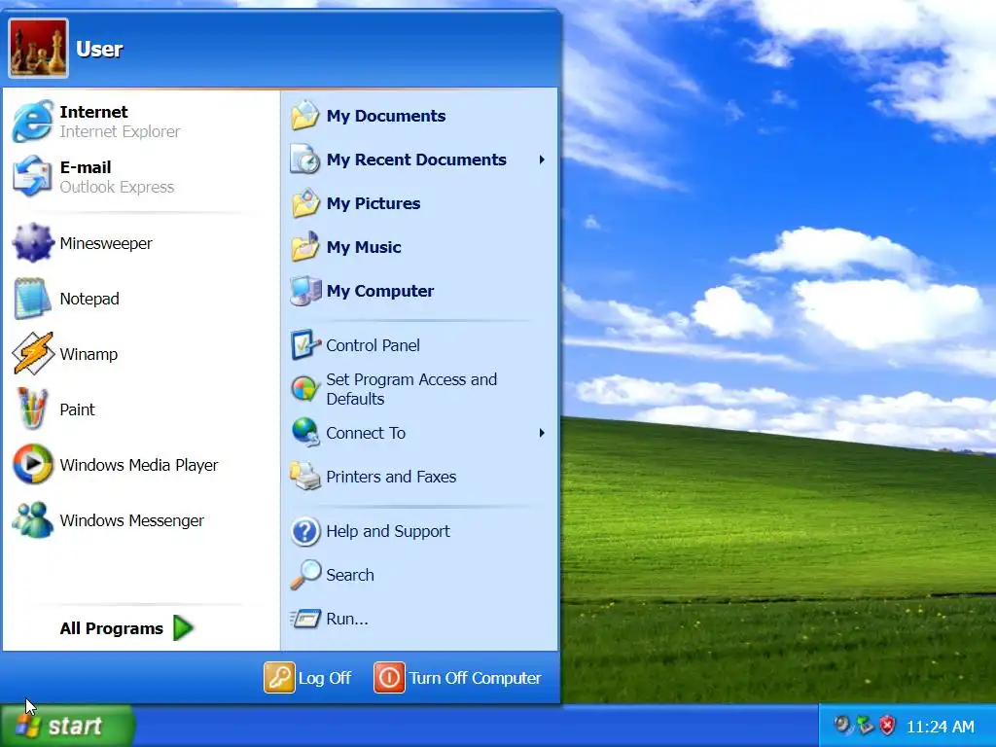Click the network connection tray icon
The width and height of the screenshot is (996, 747).
tap(865, 725)
